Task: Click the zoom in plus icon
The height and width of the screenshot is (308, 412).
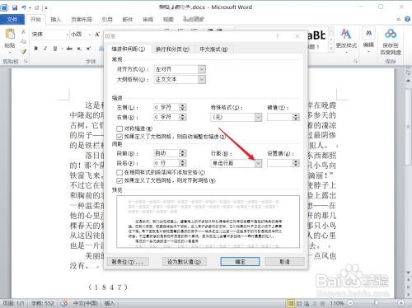Action: click(400, 303)
